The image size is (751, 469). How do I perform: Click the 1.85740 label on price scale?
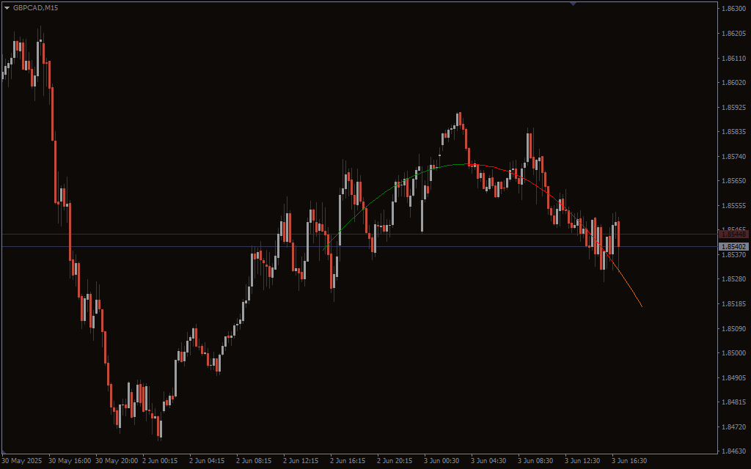point(733,157)
